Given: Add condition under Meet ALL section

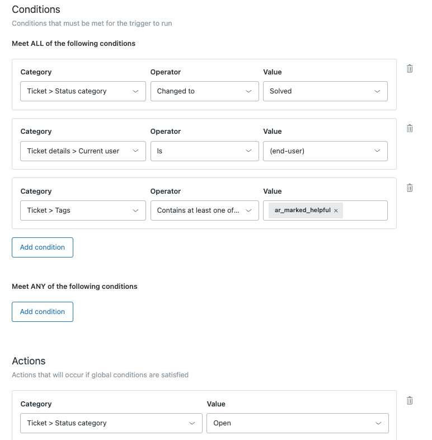Looking at the screenshot, I should pyautogui.click(x=43, y=247).
